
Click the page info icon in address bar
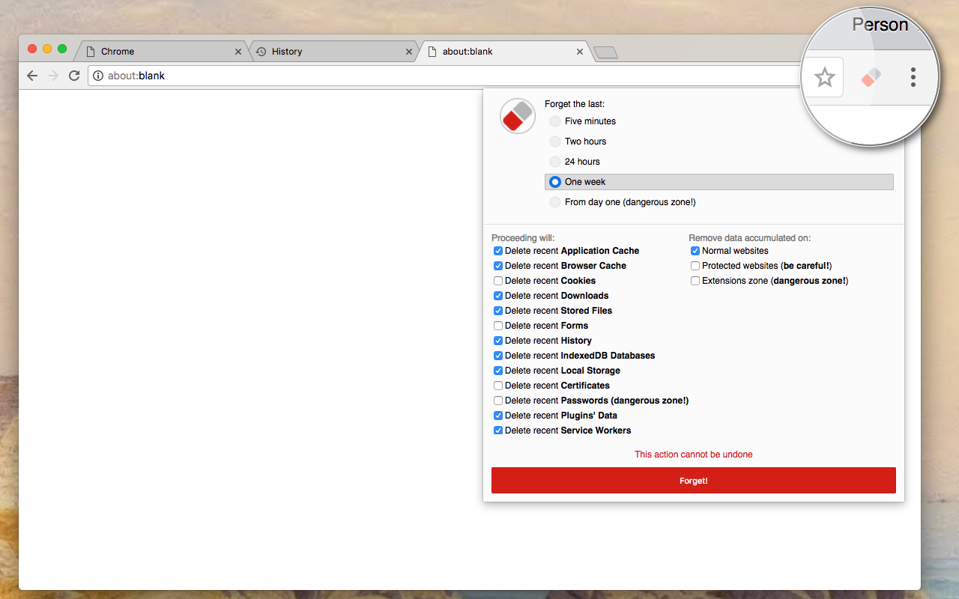[x=98, y=76]
